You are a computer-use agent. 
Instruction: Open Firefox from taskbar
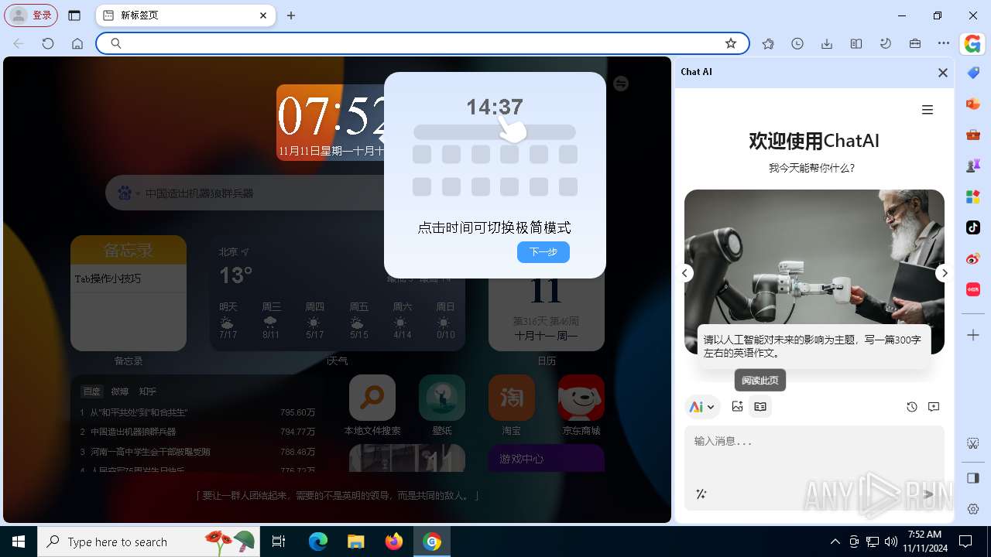[x=394, y=542]
